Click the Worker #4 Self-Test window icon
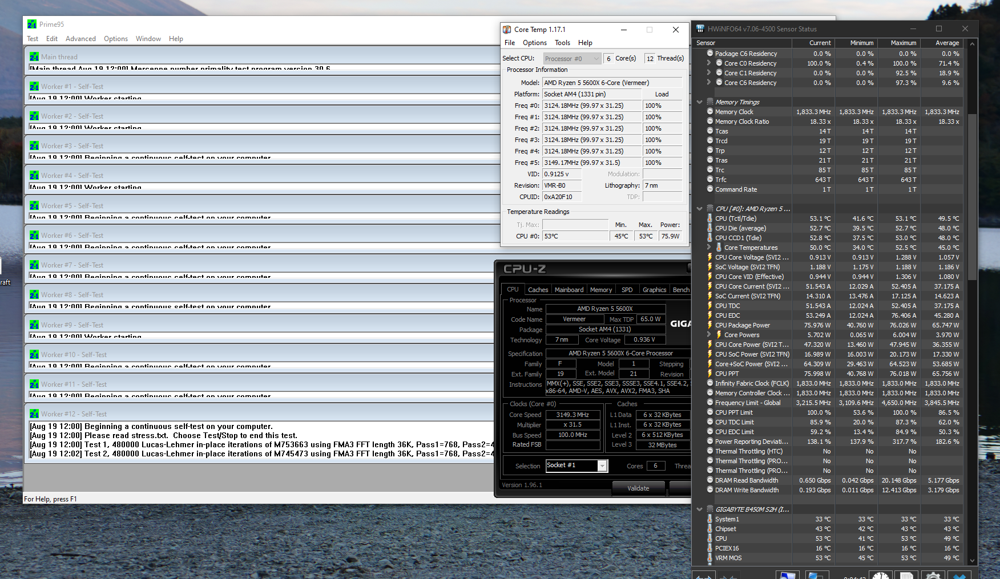The height and width of the screenshot is (579, 1000). point(34,176)
